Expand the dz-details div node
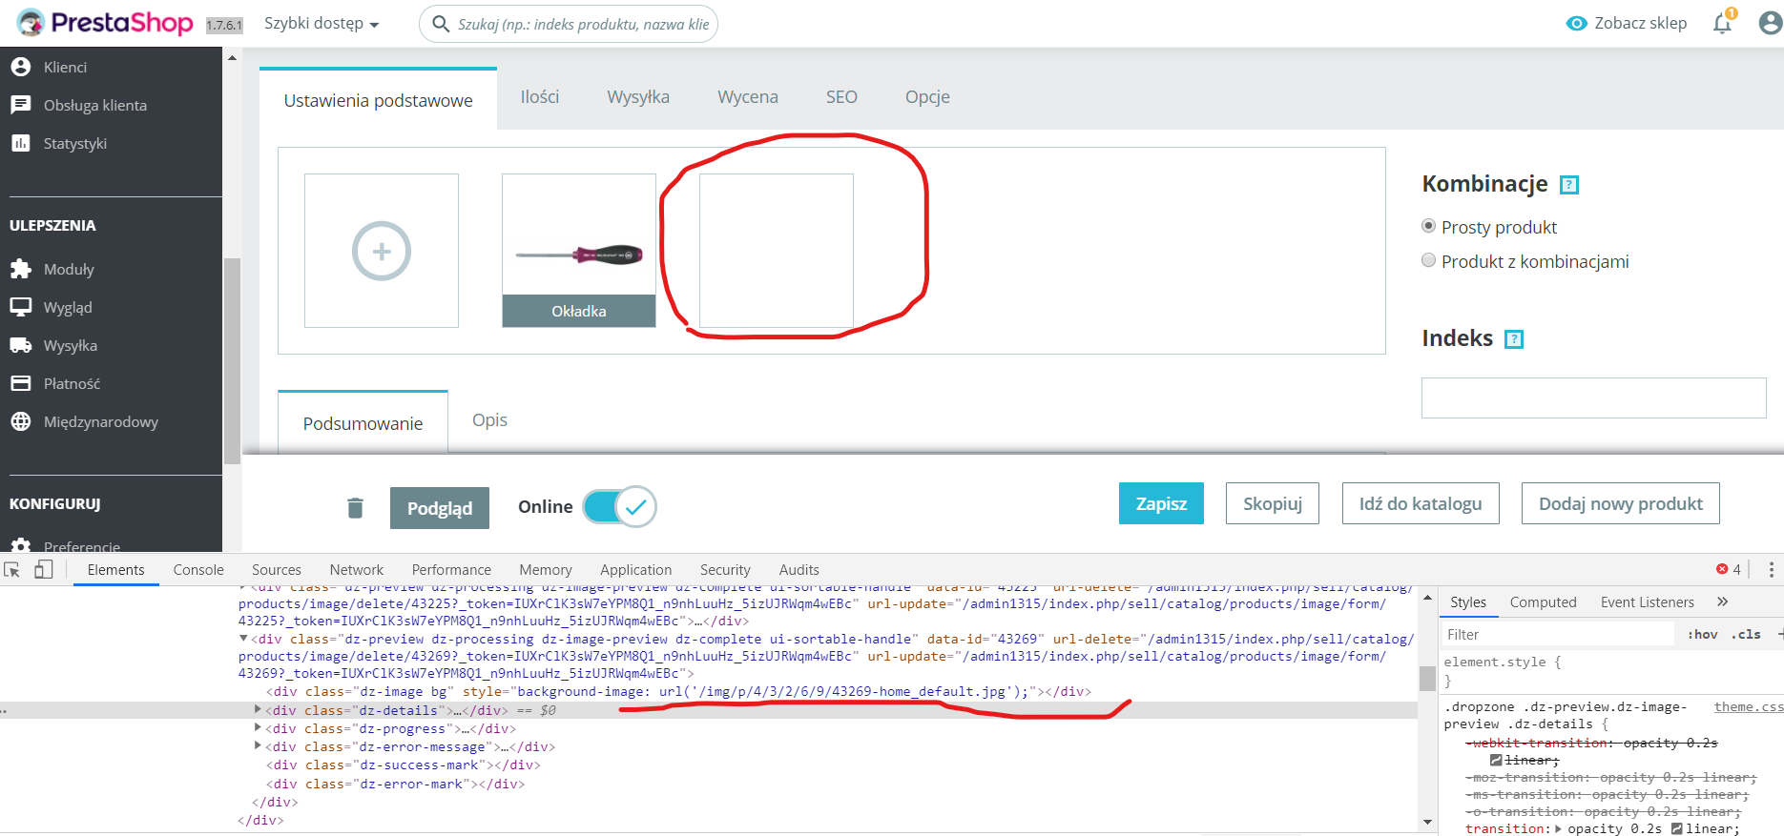 (x=258, y=709)
